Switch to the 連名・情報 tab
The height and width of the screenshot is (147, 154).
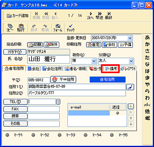[x=75, y=69]
